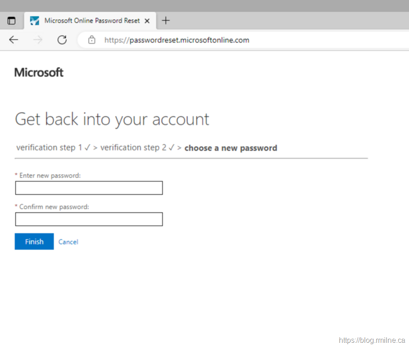
Task: Close the Microsoft Online Password Reset tab
Action: pos(147,21)
